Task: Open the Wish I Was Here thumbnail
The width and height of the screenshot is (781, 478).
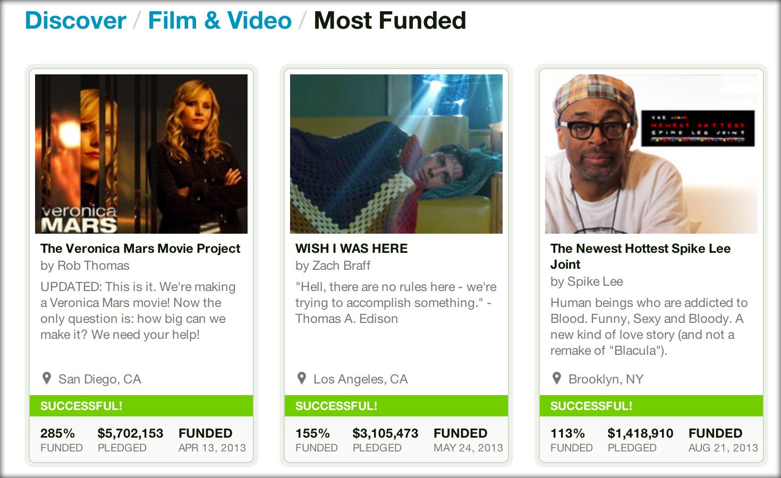Action: [396, 154]
